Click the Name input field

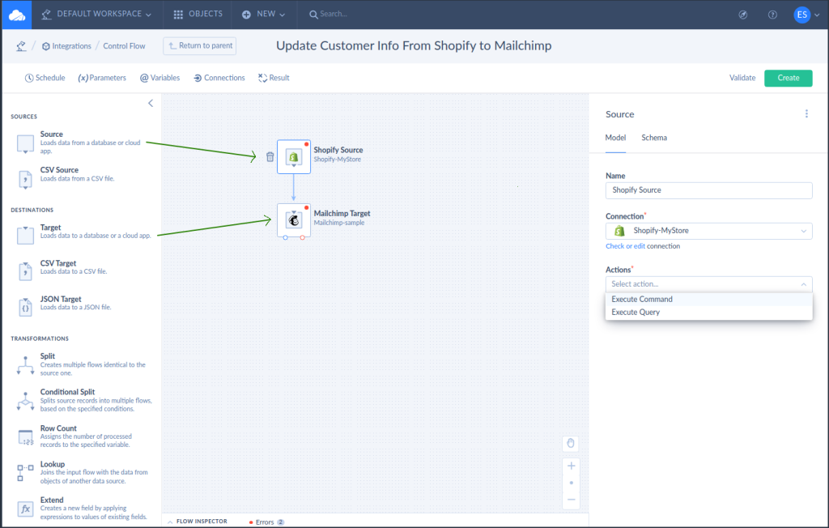tap(709, 190)
